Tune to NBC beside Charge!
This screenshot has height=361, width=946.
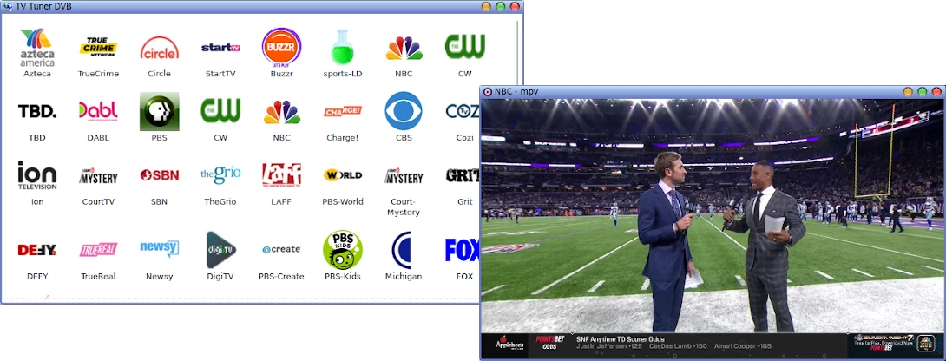282,112
